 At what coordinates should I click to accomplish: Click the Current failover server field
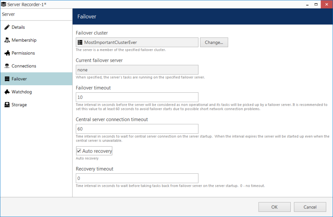click(137, 70)
